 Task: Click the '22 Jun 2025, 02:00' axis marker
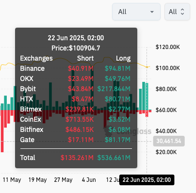147,180
